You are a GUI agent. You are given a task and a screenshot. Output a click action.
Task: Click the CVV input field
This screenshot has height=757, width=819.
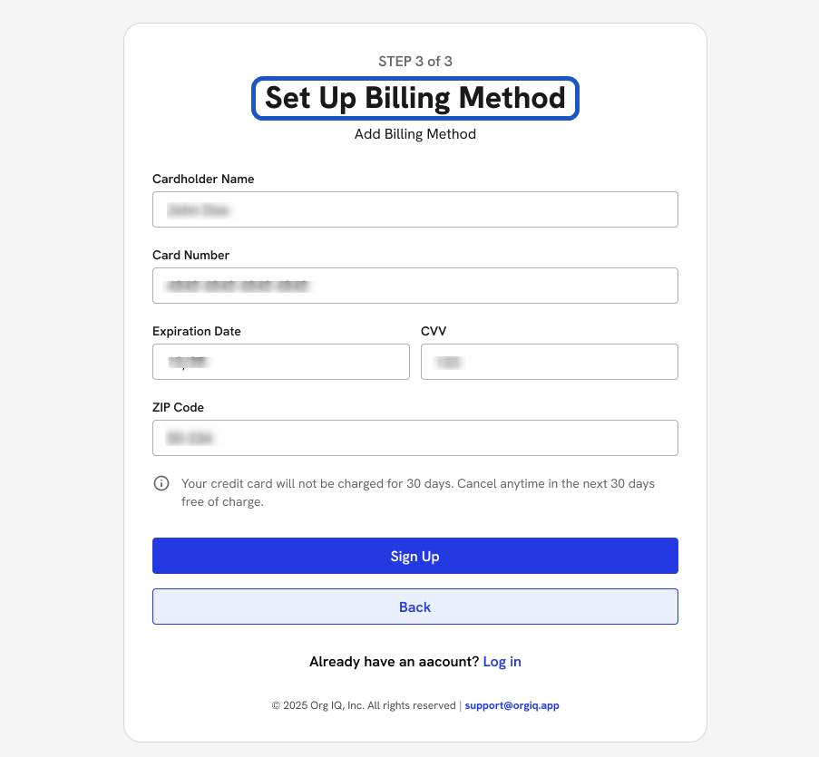[549, 362]
